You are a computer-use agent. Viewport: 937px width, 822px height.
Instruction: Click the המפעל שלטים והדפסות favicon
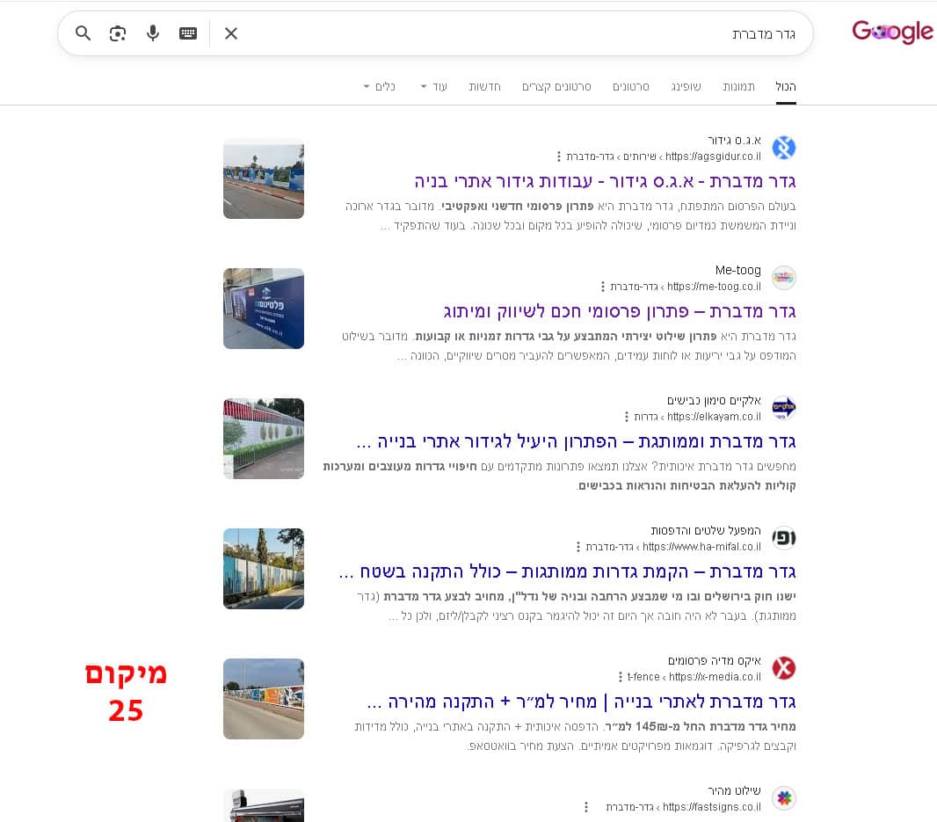point(784,538)
